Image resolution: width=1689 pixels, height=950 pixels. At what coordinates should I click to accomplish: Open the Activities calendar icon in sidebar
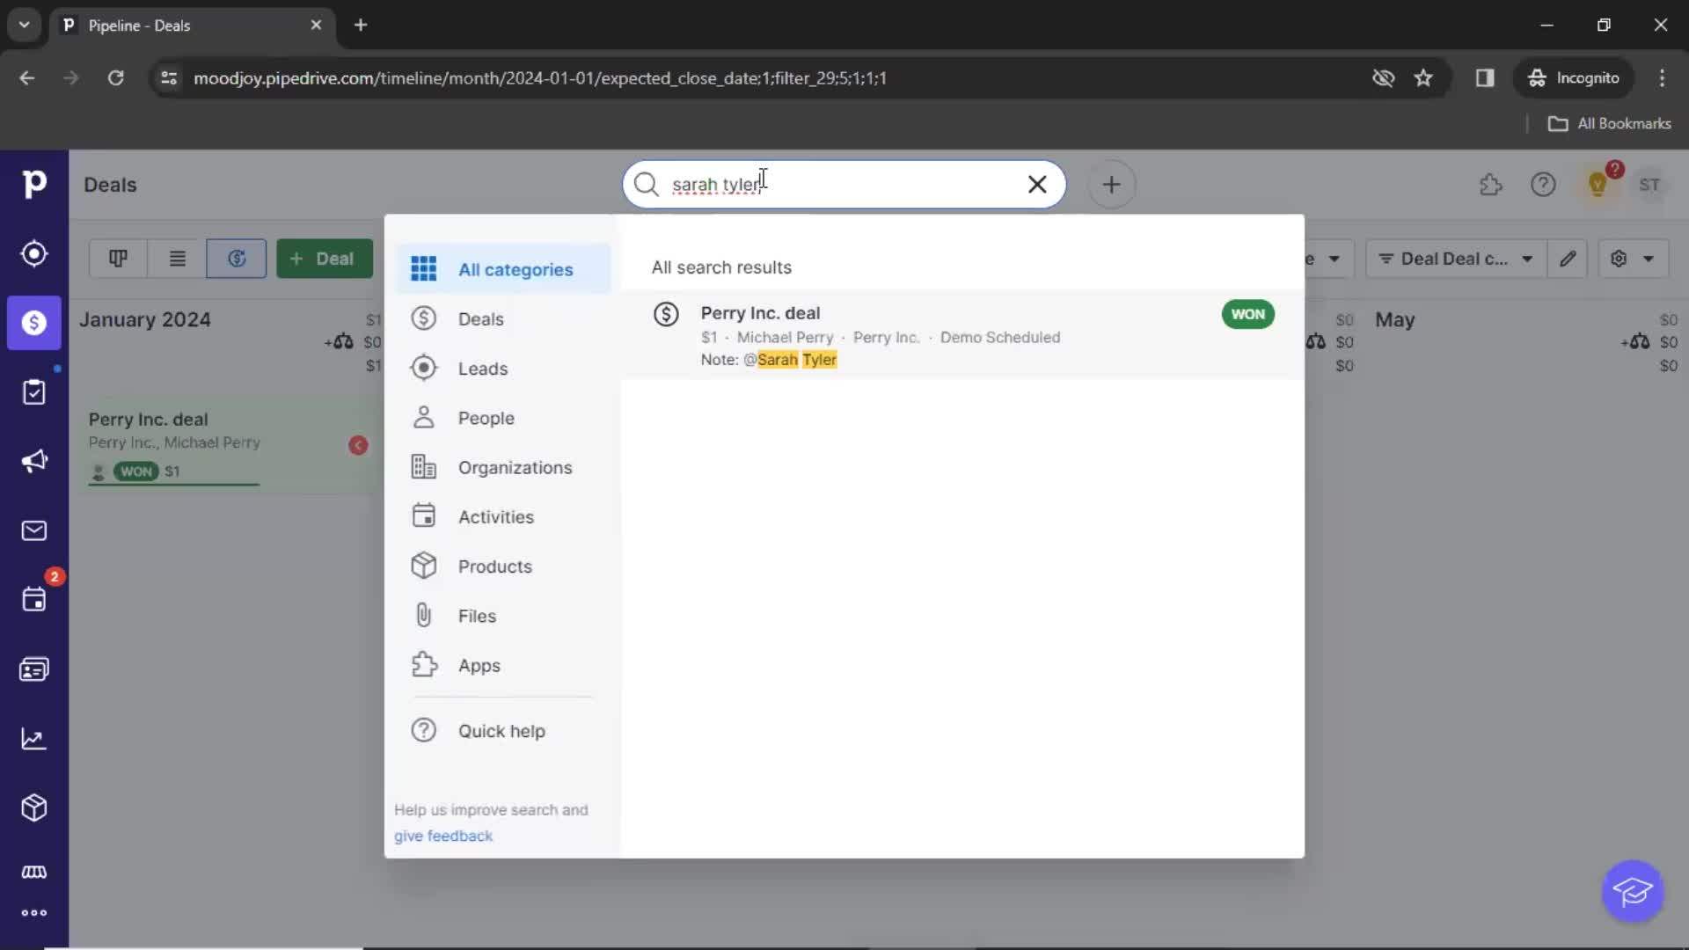click(34, 600)
